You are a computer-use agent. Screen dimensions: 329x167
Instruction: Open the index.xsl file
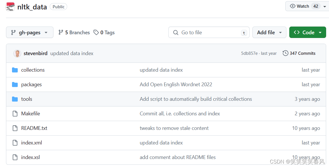(x=31, y=157)
